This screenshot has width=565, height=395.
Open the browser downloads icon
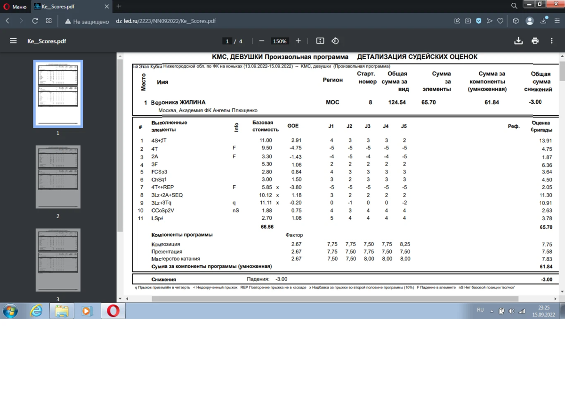[544, 21]
